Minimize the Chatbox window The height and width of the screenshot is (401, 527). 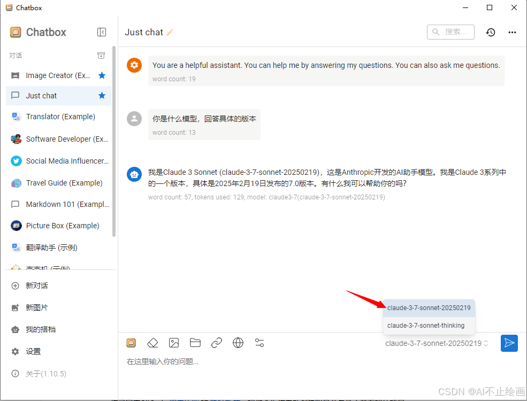click(465, 7)
